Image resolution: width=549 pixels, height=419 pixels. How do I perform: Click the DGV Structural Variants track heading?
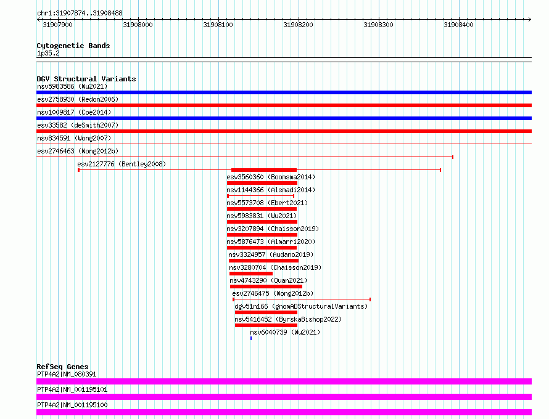[86, 79]
